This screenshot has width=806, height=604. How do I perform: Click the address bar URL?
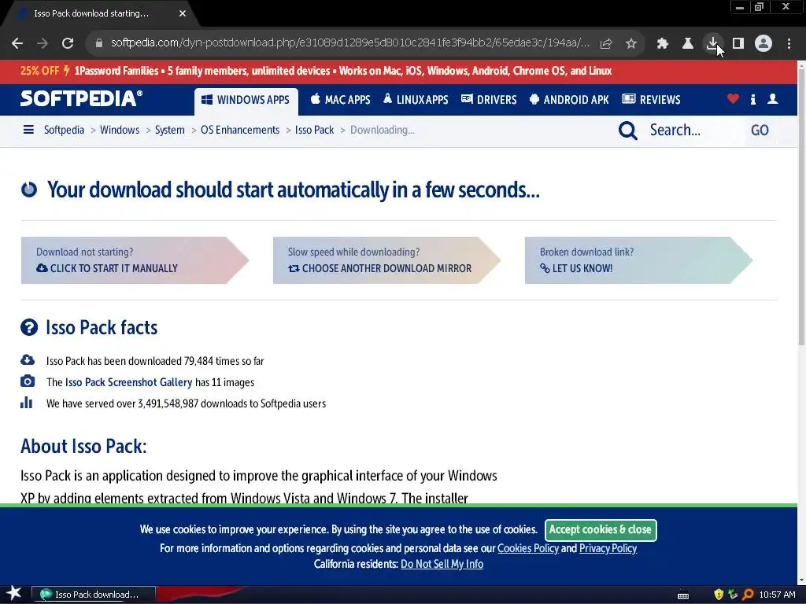coord(349,43)
